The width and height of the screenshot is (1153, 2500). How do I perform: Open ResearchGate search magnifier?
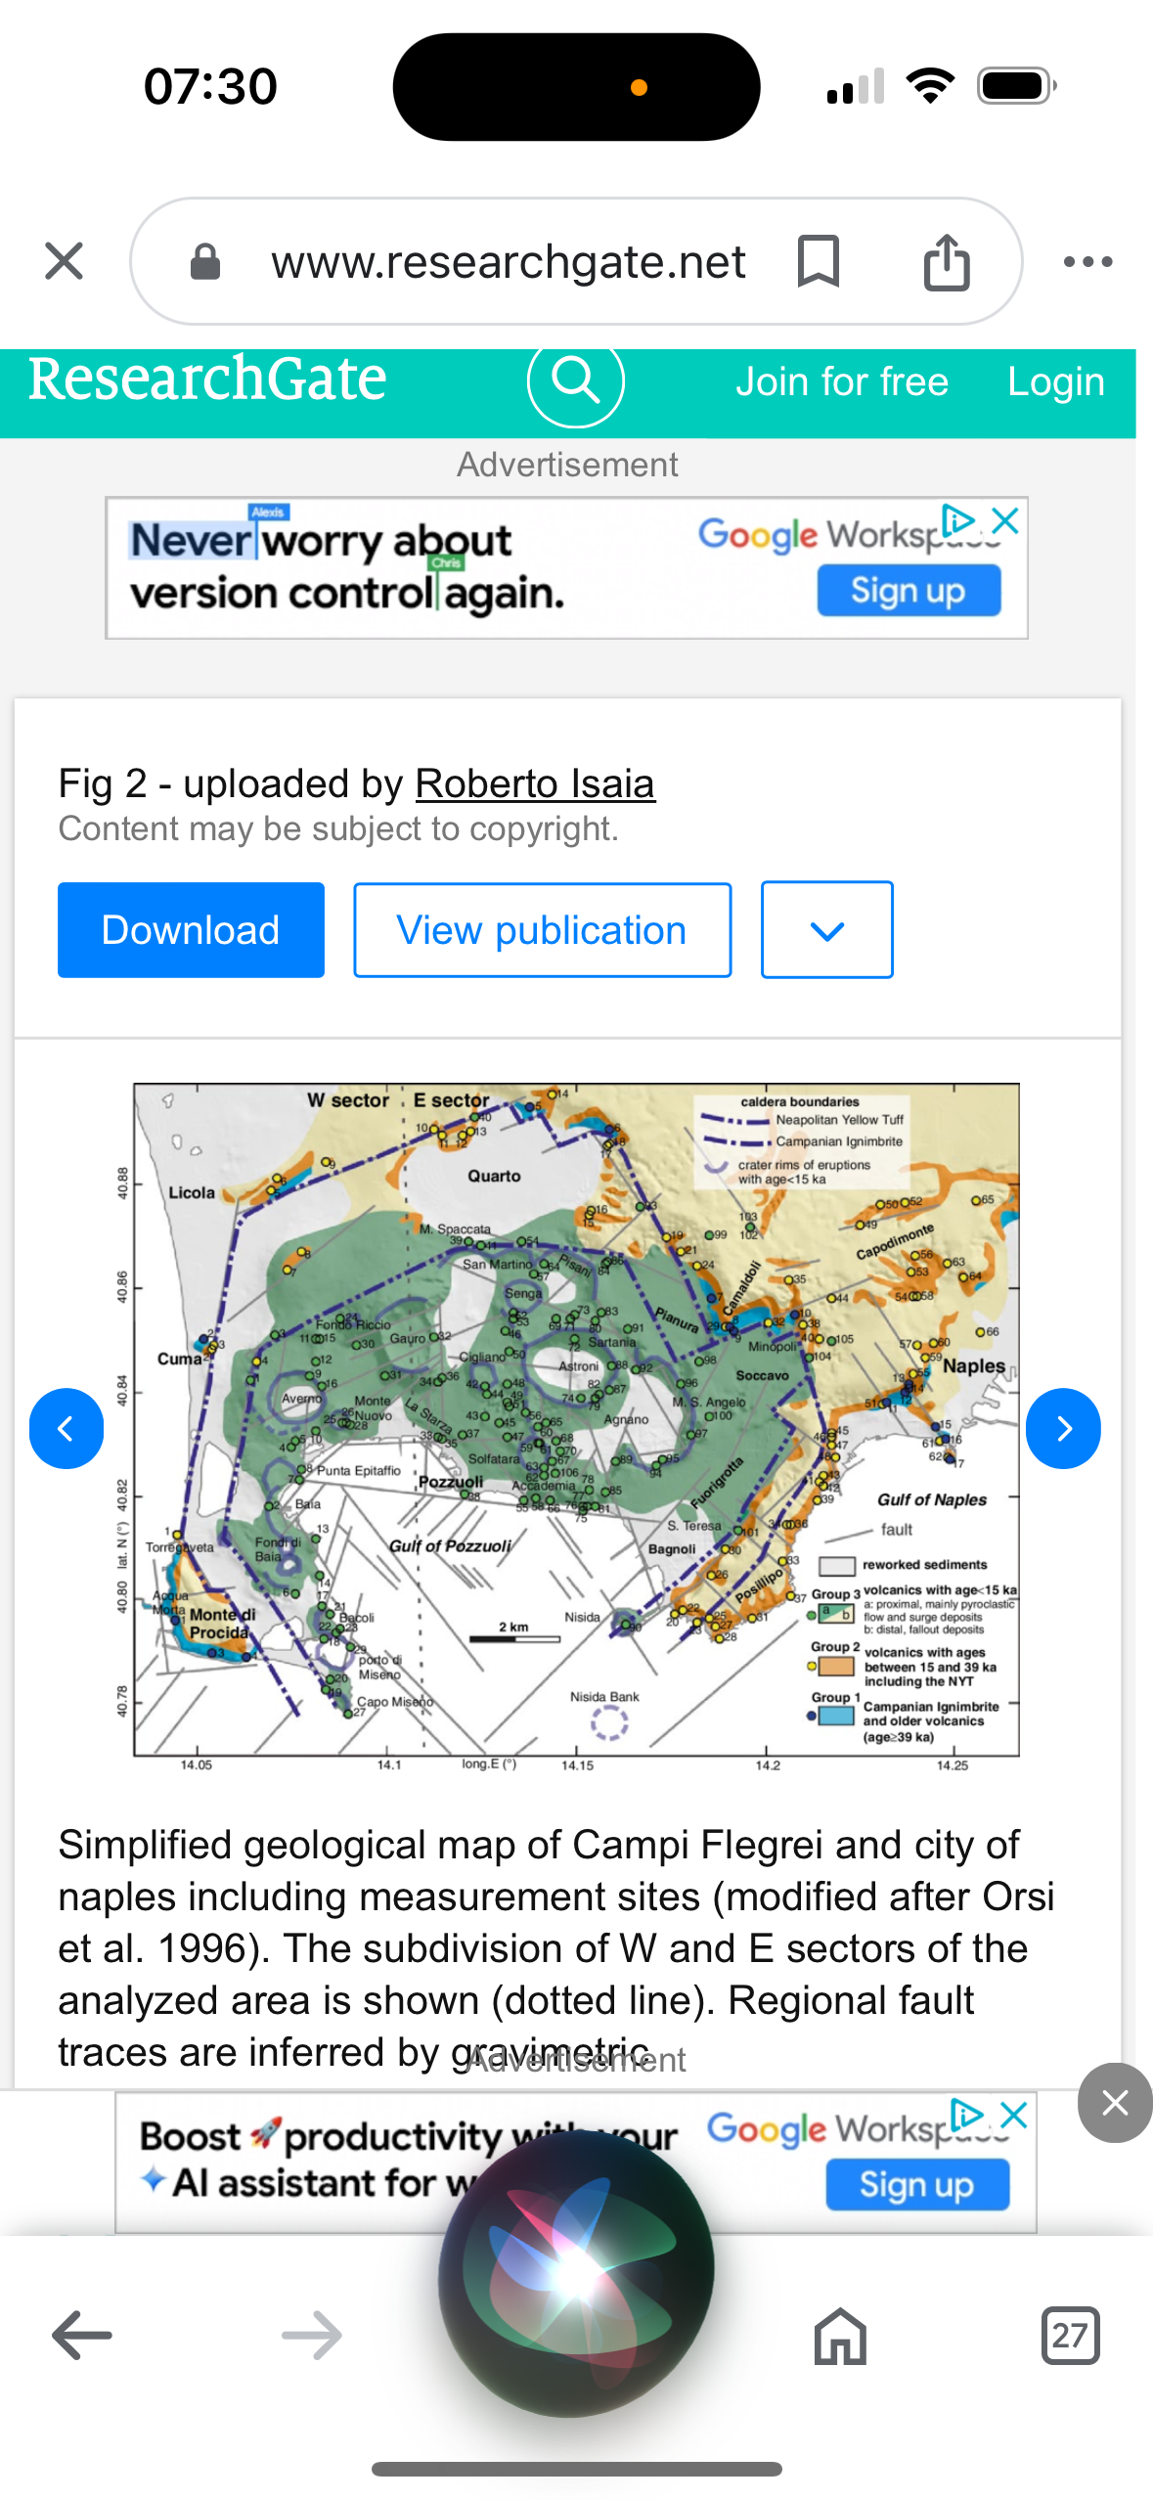coord(575,381)
